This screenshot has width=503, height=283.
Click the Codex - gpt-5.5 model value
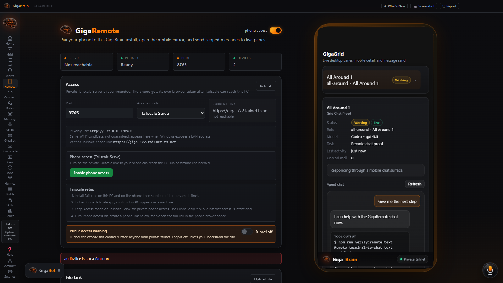pyautogui.click(x=365, y=137)
